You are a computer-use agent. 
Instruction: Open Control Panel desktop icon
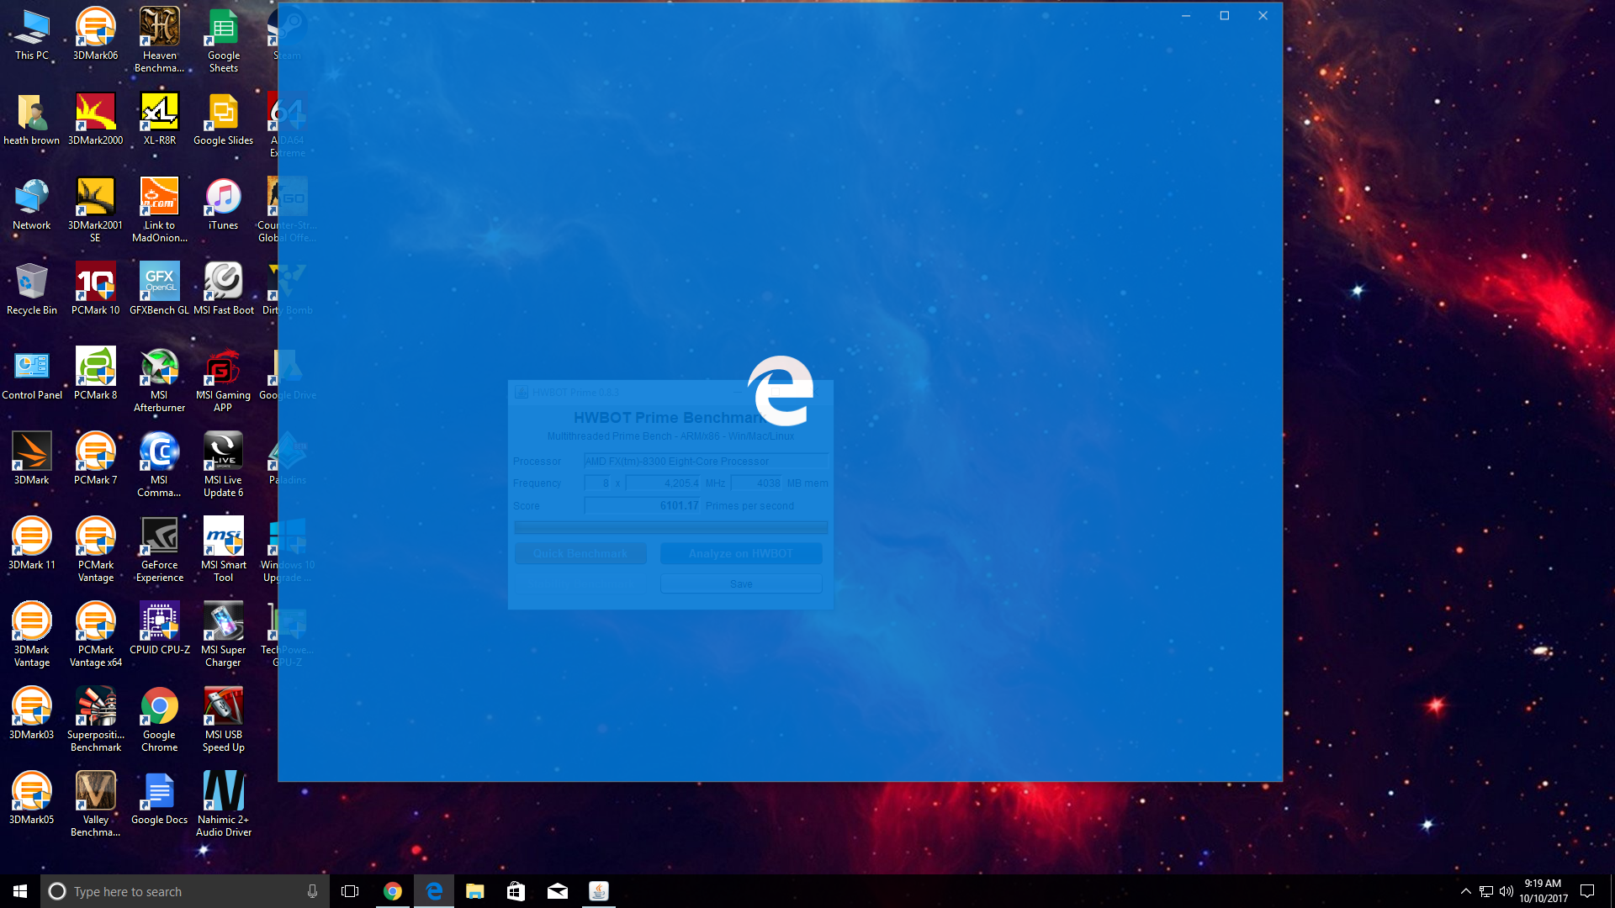[32, 375]
